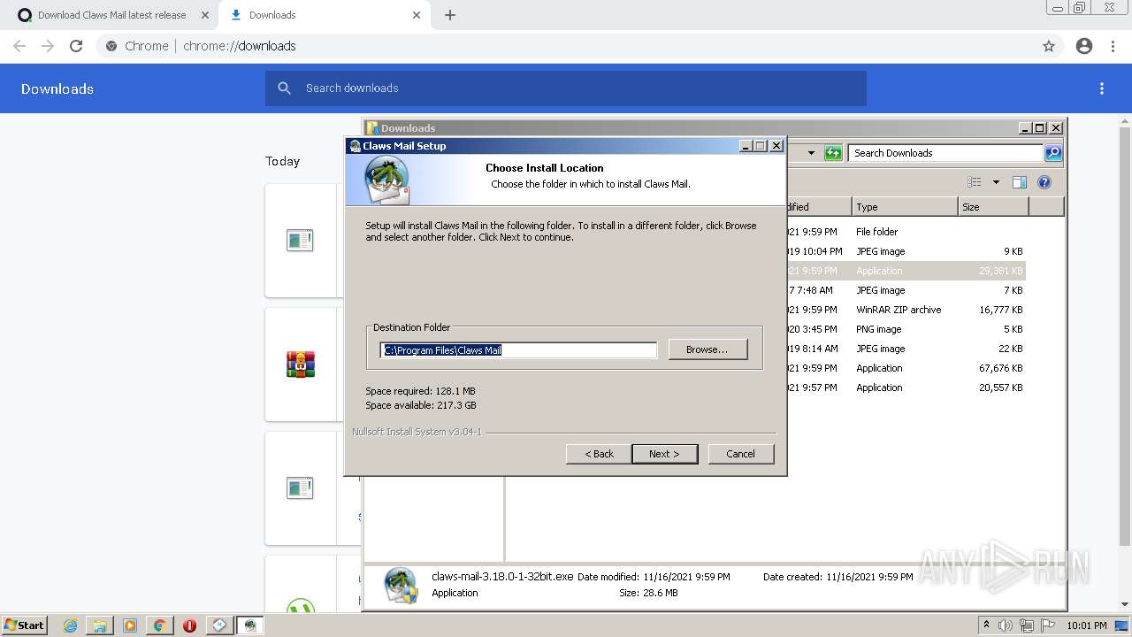Open a new Chrome tab
1132x637 pixels.
tap(450, 15)
